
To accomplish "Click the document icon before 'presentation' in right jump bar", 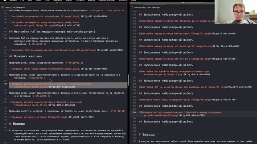I will click(132, 8).
